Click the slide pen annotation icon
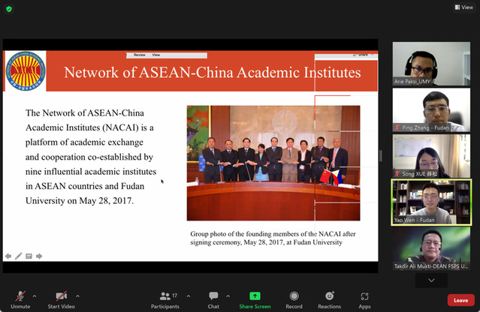The width and height of the screenshot is (480, 312). tap(18, 256)
